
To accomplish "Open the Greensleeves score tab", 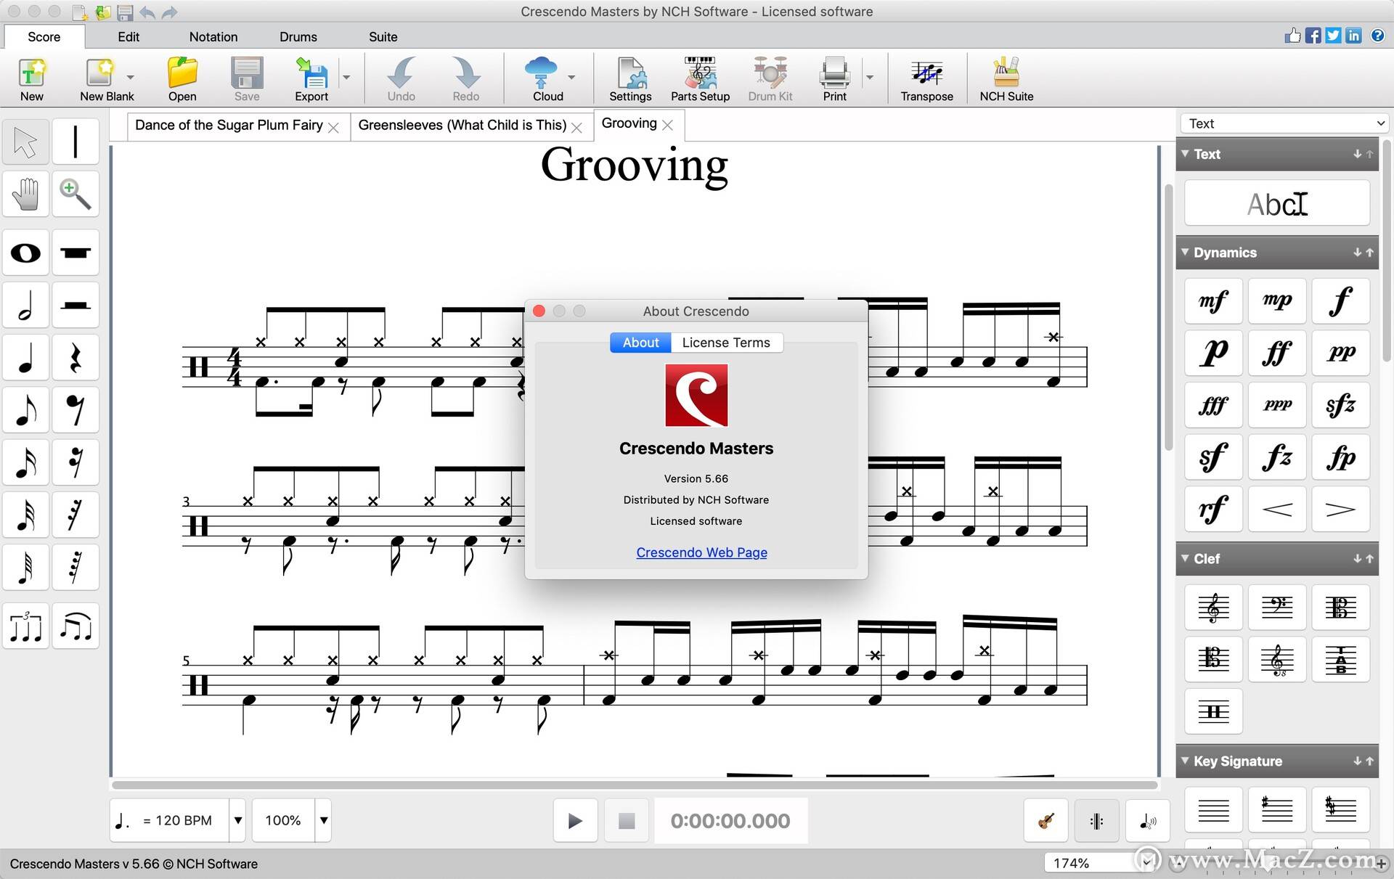I will (466, 123).
